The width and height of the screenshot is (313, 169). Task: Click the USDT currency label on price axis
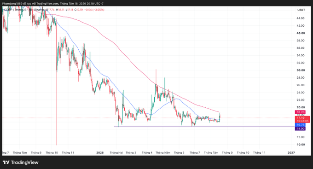[x=301, y=10]
